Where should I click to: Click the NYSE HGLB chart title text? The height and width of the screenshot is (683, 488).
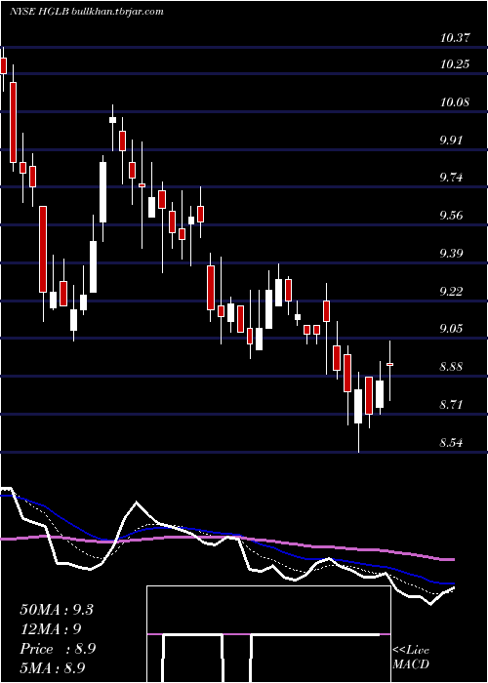pos(86,12)
